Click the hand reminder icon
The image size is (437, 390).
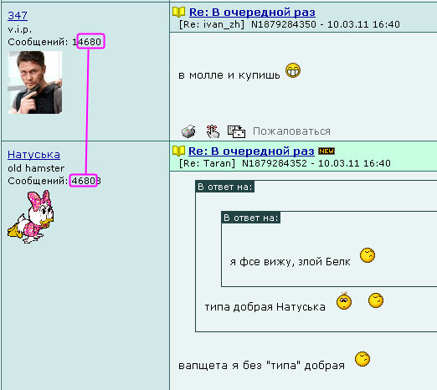click(x=213, y=131)
